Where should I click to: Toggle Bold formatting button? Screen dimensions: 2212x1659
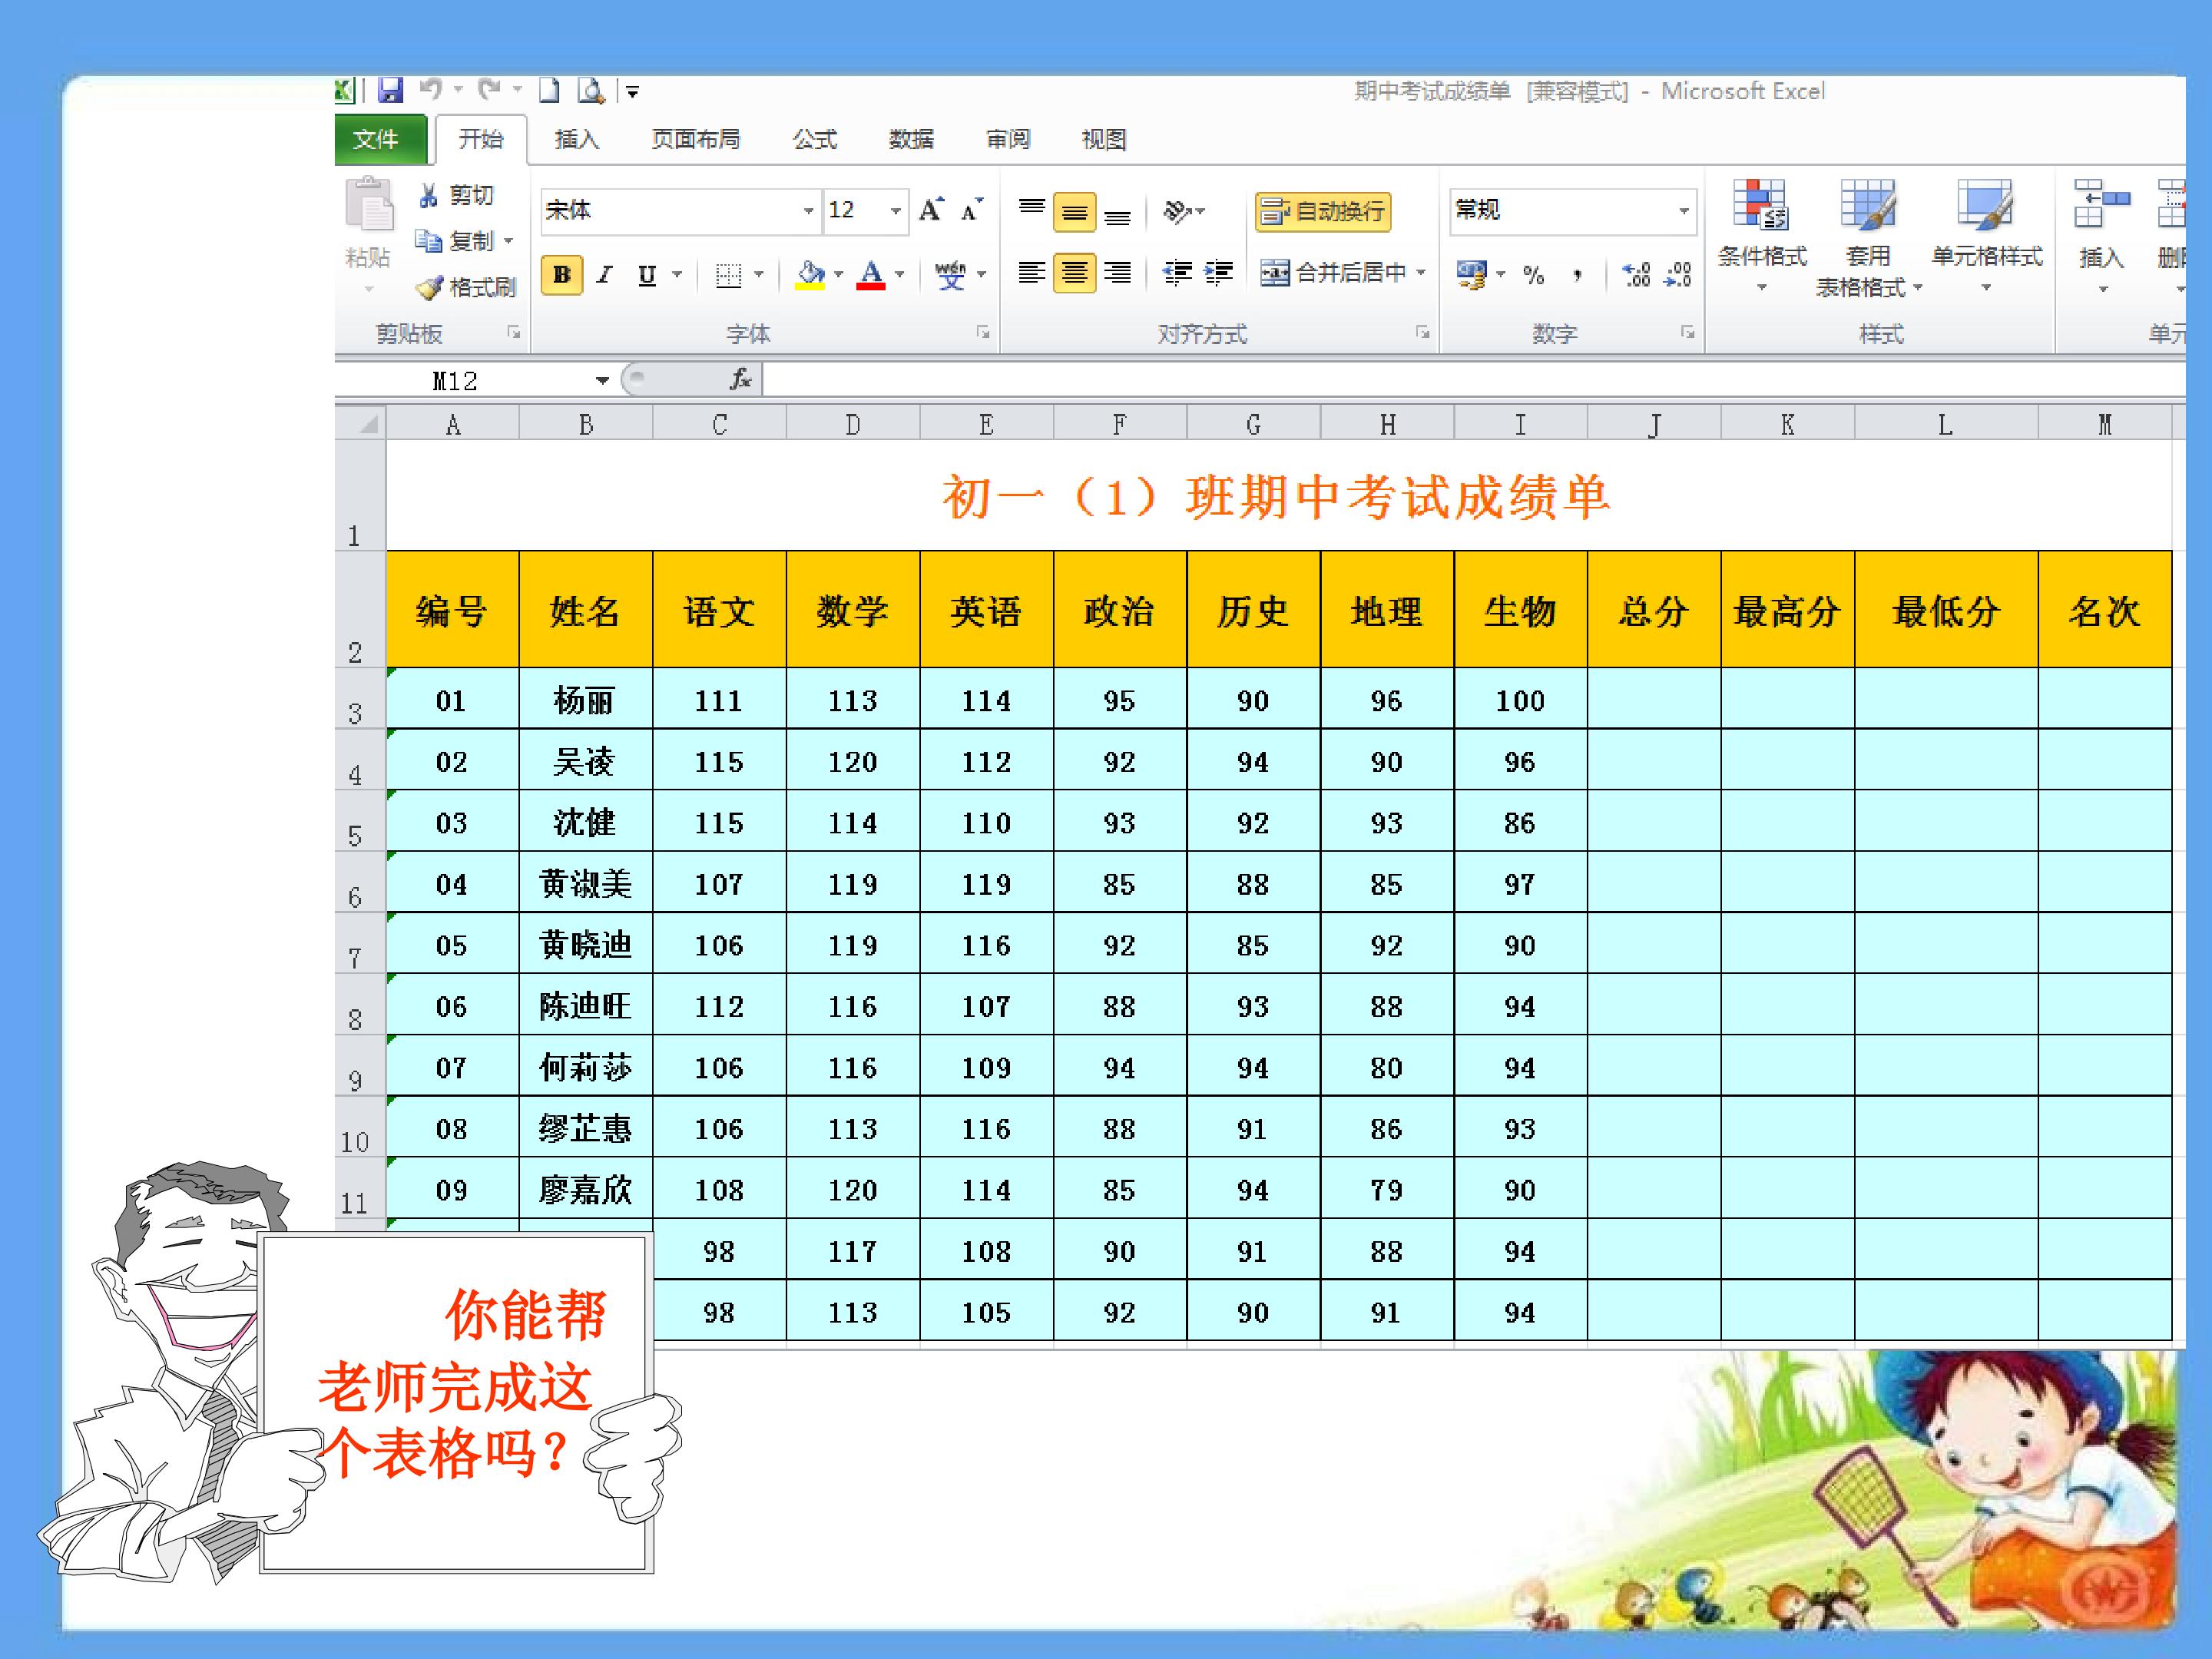click(x=562, y=274)
